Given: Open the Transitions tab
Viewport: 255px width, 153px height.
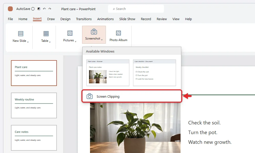Looking at the screenshot, I should click(x=84, y=19).
